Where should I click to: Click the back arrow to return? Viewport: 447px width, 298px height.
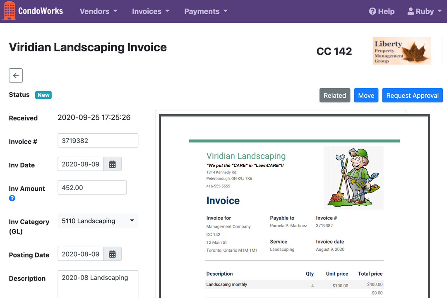16,75
